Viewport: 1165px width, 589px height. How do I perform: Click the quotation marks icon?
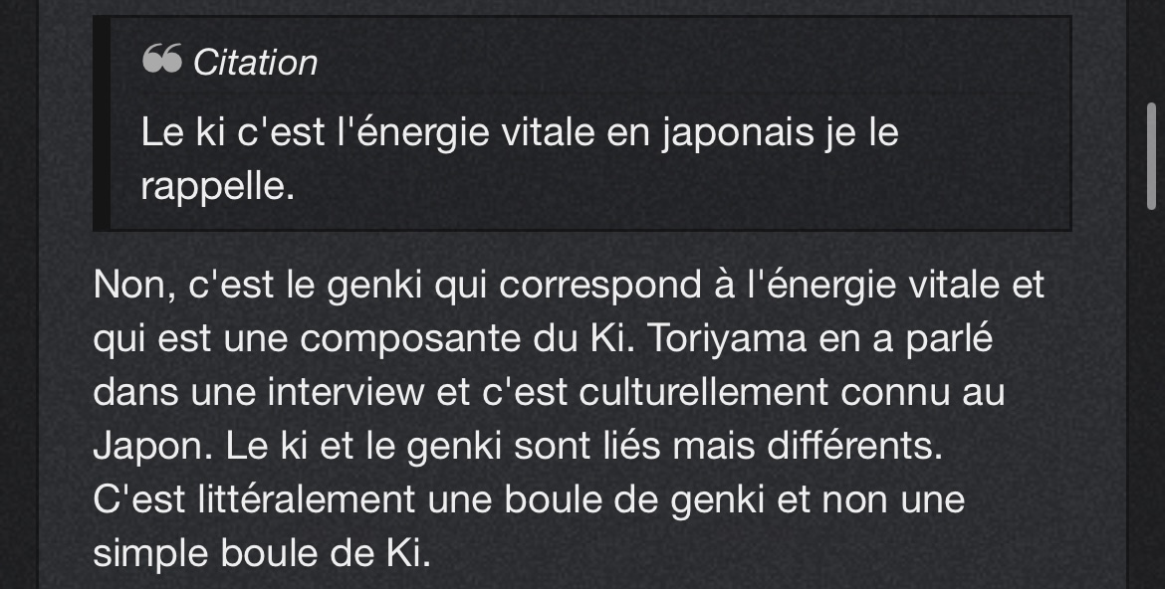coord(161,62)
